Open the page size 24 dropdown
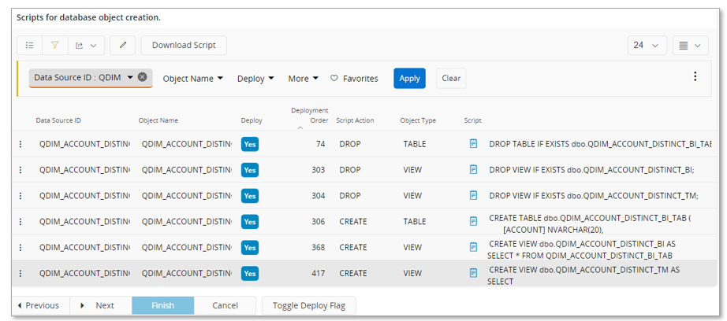The width and height of the screenshot is (727, 321). click(647, 46)
